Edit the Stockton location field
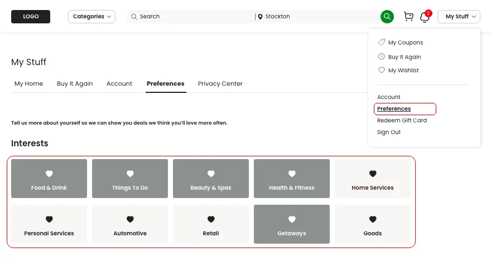 pos(319,17)
